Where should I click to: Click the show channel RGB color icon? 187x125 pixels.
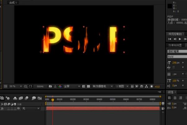[x=60, y=86]
